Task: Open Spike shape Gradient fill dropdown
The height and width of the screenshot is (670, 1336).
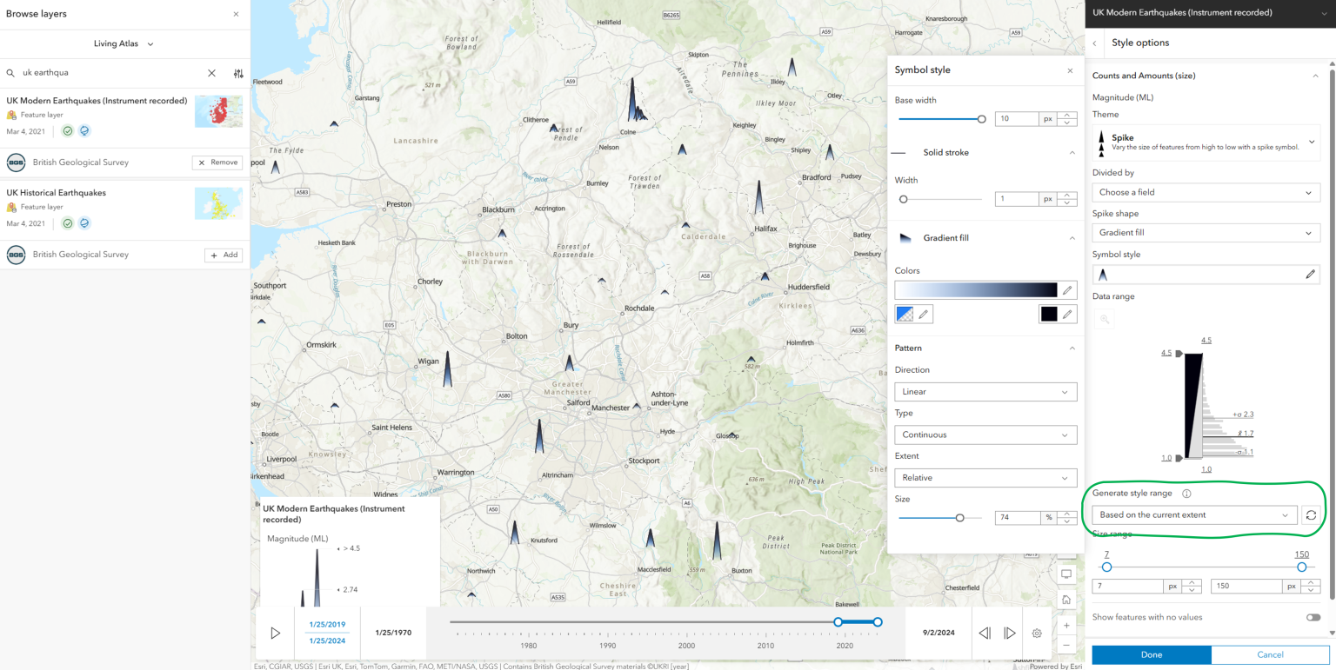Action: pos(1206,233)
